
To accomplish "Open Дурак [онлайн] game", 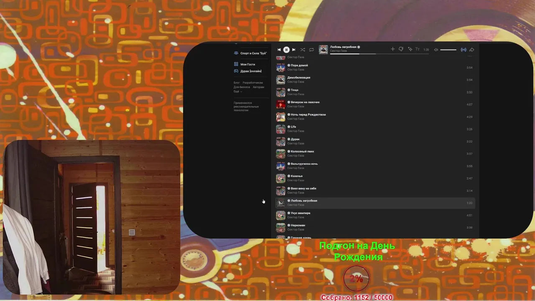I will pyautogui.click(x=251, y=71).
